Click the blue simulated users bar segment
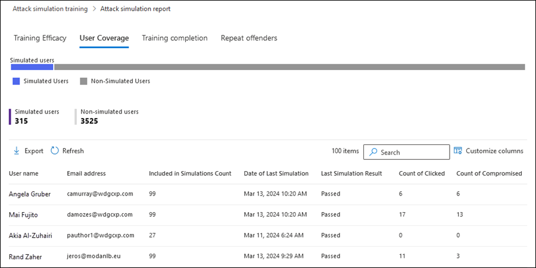 click(32, 67)
